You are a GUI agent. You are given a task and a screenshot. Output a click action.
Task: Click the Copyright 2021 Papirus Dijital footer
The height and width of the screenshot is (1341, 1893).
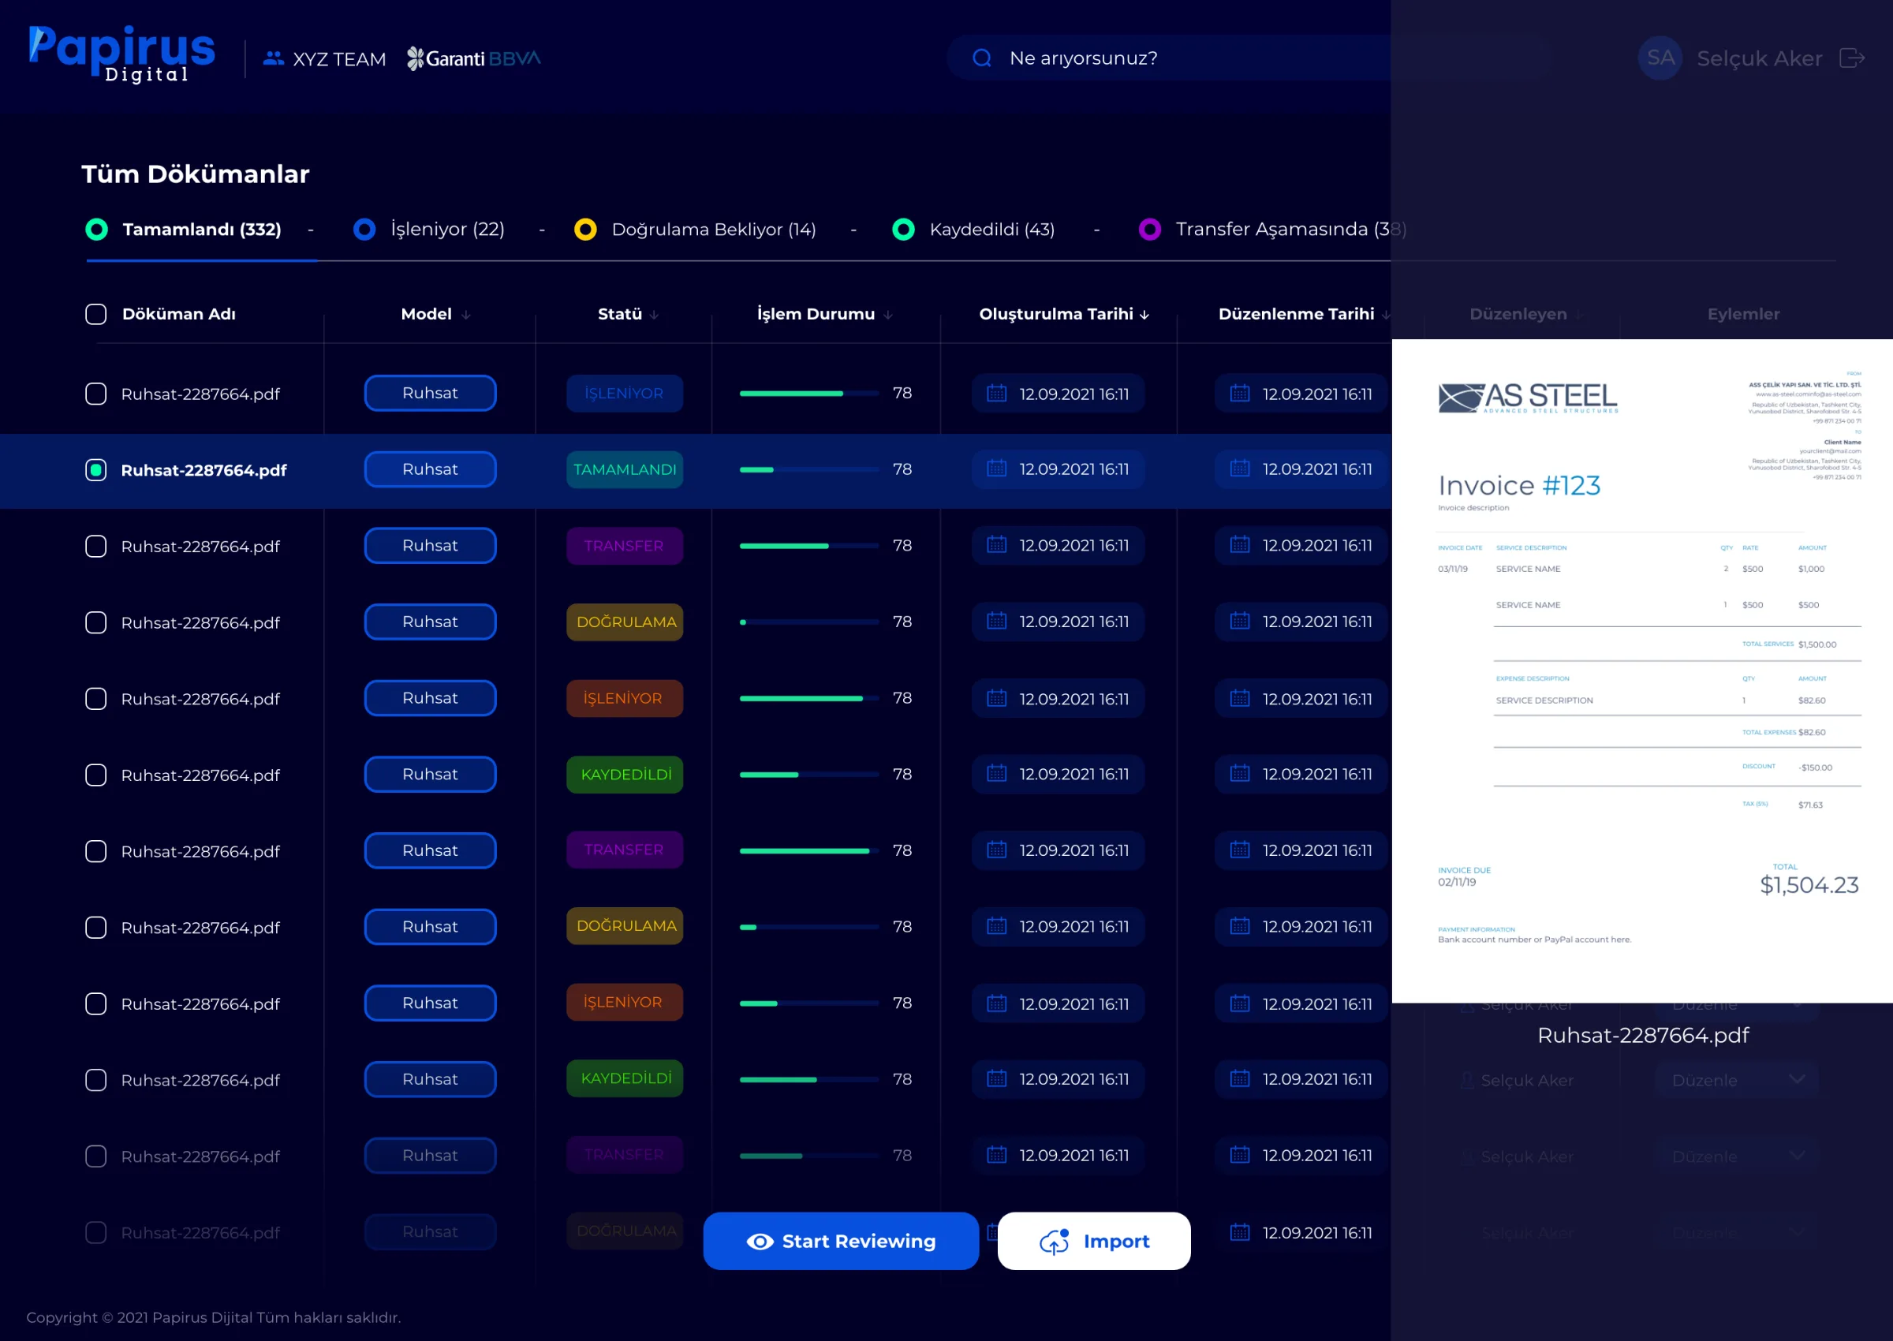click(x=214, y=1317)
